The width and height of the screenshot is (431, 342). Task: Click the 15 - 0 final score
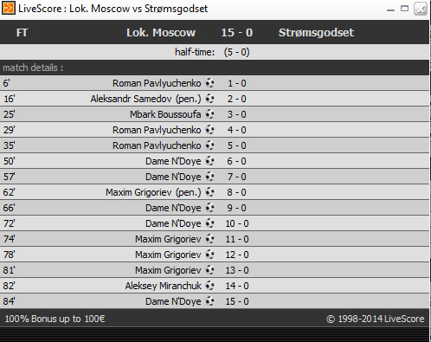pyautogui.click(x=237, y=33)
